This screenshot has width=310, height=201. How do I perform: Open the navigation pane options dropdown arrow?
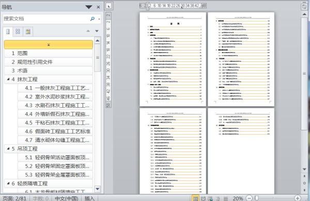(x=89, y=7)
